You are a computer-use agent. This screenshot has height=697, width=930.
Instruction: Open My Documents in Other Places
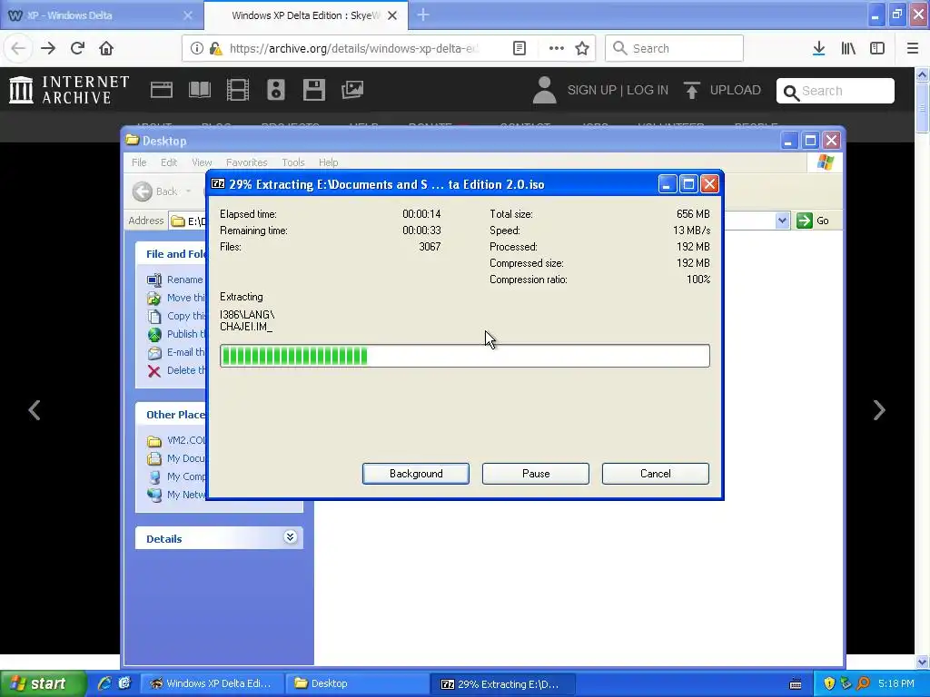tap(176, 458)
